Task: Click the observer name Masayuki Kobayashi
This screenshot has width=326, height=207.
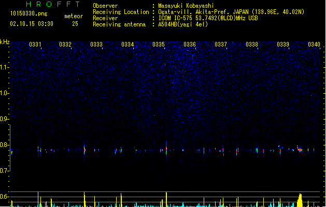Action: pyautogui.click(x=186, y=6)
